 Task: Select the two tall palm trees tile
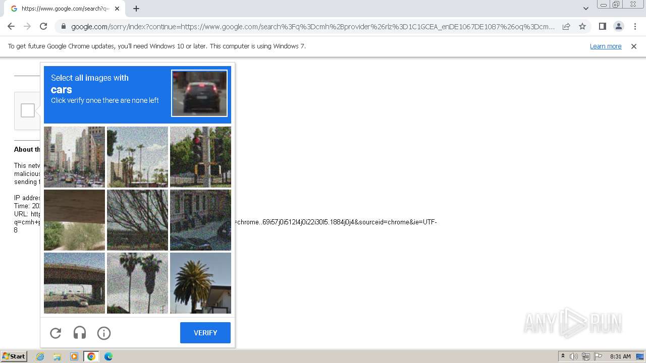point(137,283)
